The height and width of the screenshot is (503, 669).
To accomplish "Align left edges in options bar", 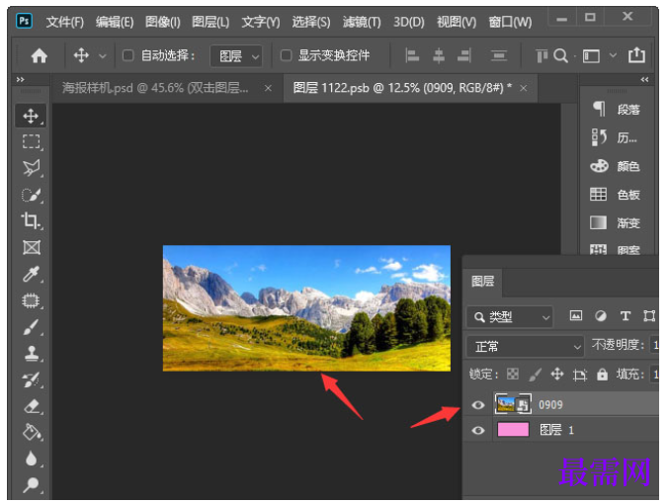I will pyautogui.click(x=412, y=55).
